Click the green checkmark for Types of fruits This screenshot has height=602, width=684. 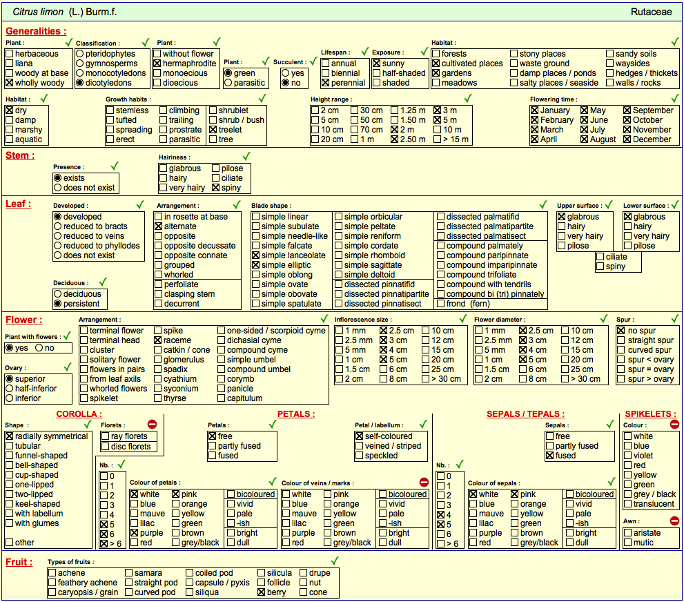point(335,561)
